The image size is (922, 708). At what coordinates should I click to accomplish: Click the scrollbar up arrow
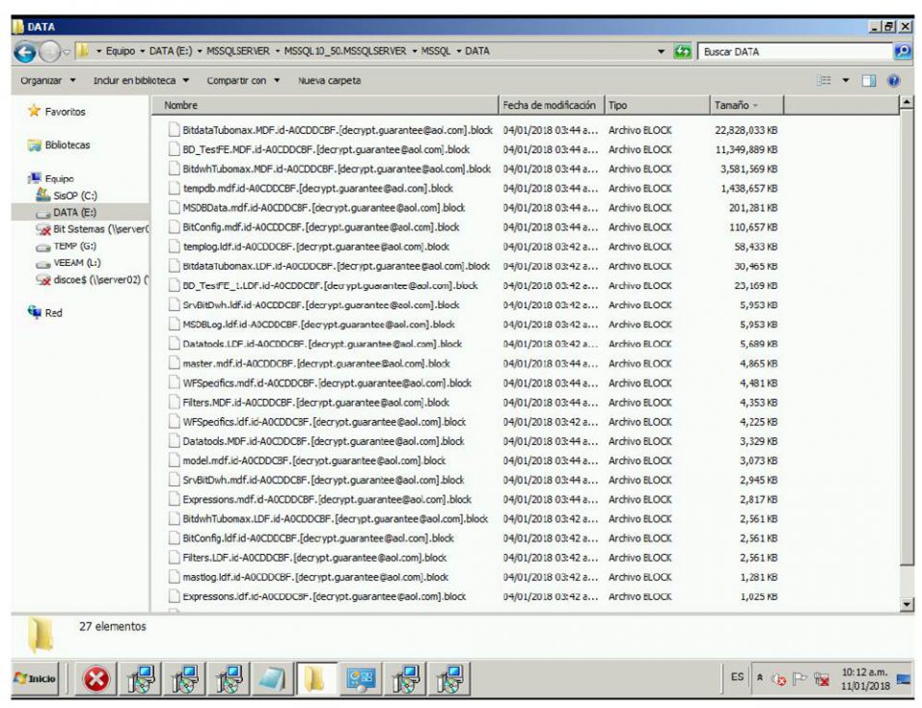[907, 103]
